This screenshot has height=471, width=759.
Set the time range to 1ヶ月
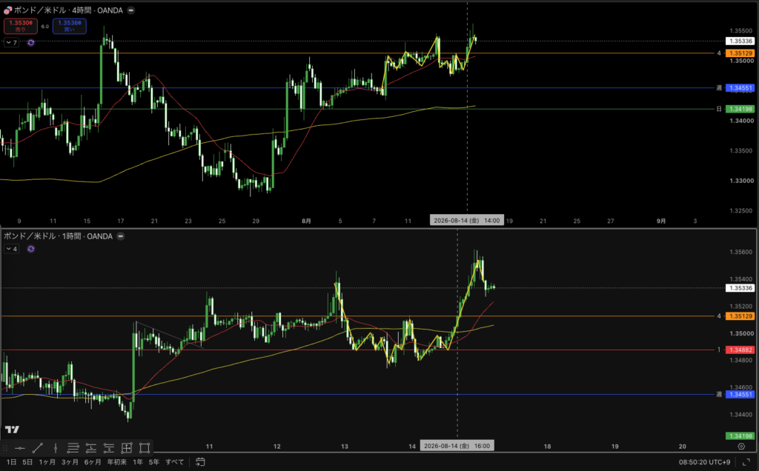(47, 462)
